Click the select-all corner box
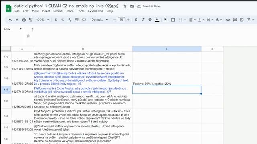Screen dimensions: 257x144 [x=6, y=49]
